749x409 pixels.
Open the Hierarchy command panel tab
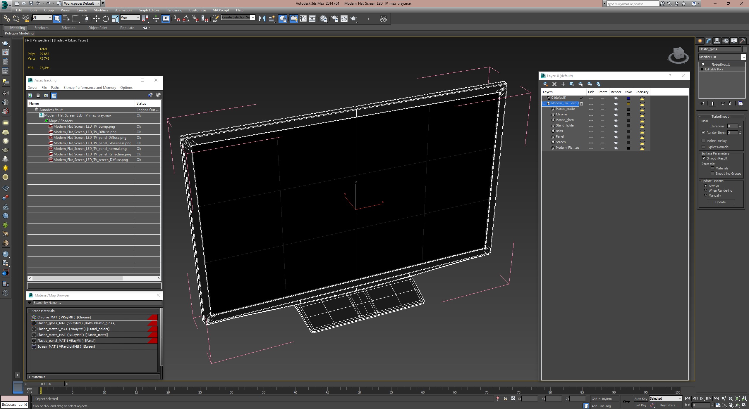click(717, 41)
